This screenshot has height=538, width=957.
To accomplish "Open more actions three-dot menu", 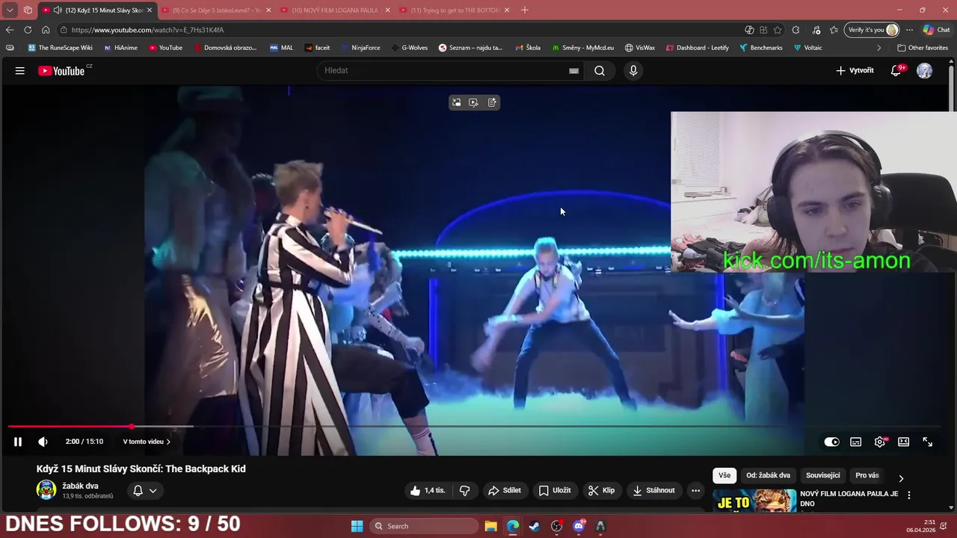I will pyautogui.click(x=695, y=490).
